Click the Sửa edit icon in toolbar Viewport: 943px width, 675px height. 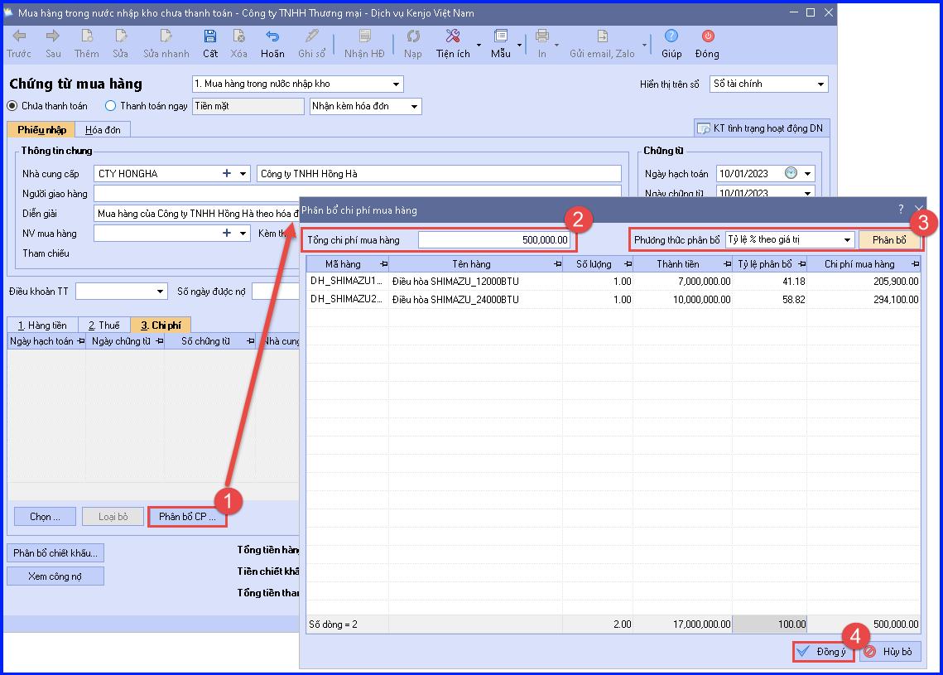pos(120,36)
